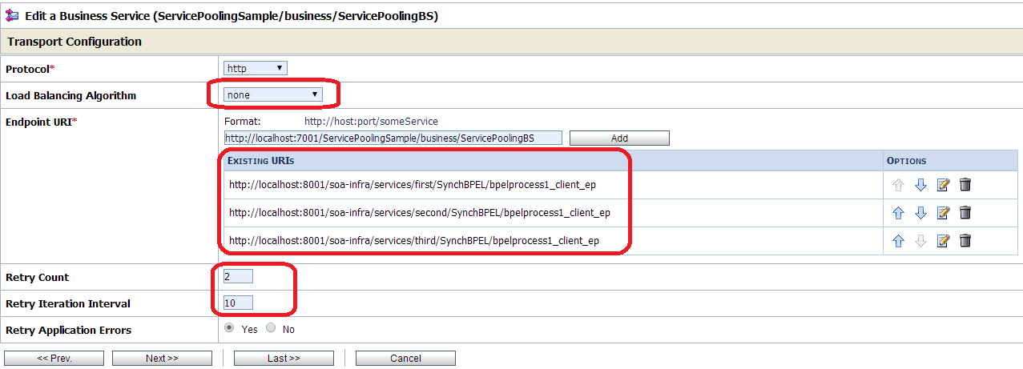Click into the Retry Count field
The height and width of the screenshot is (369, 1023).
pyautogui.click(x=238, y=277)
